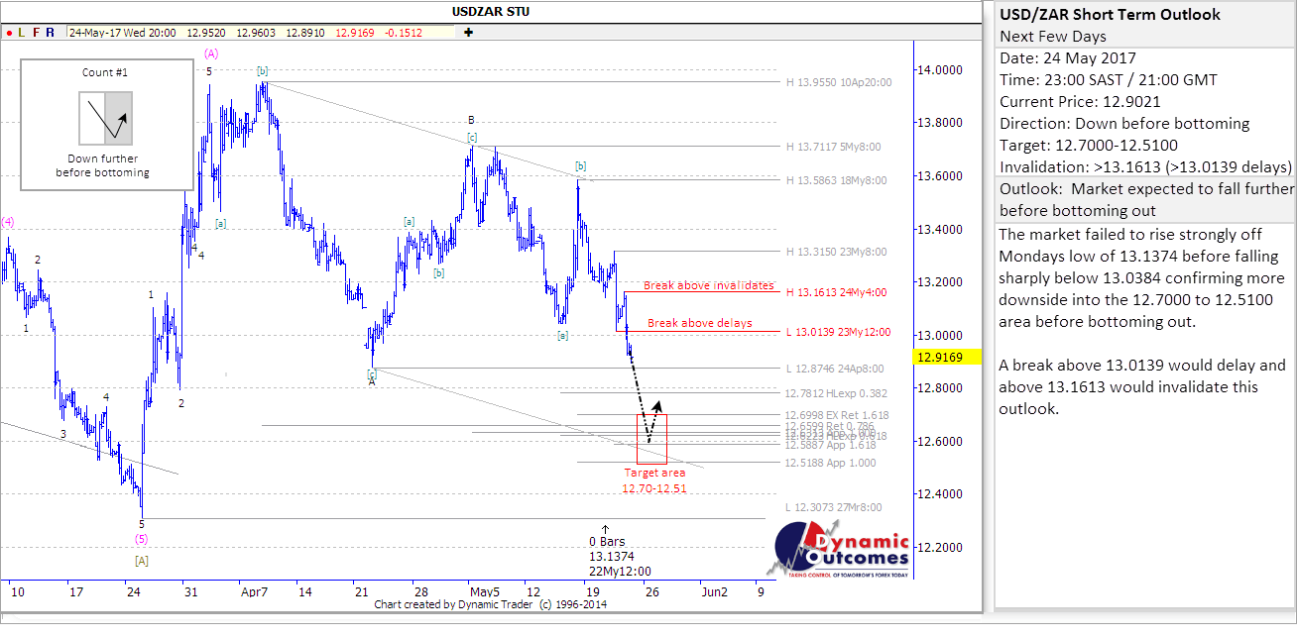Click the 12.2000 price axis label

click(940, 547)
